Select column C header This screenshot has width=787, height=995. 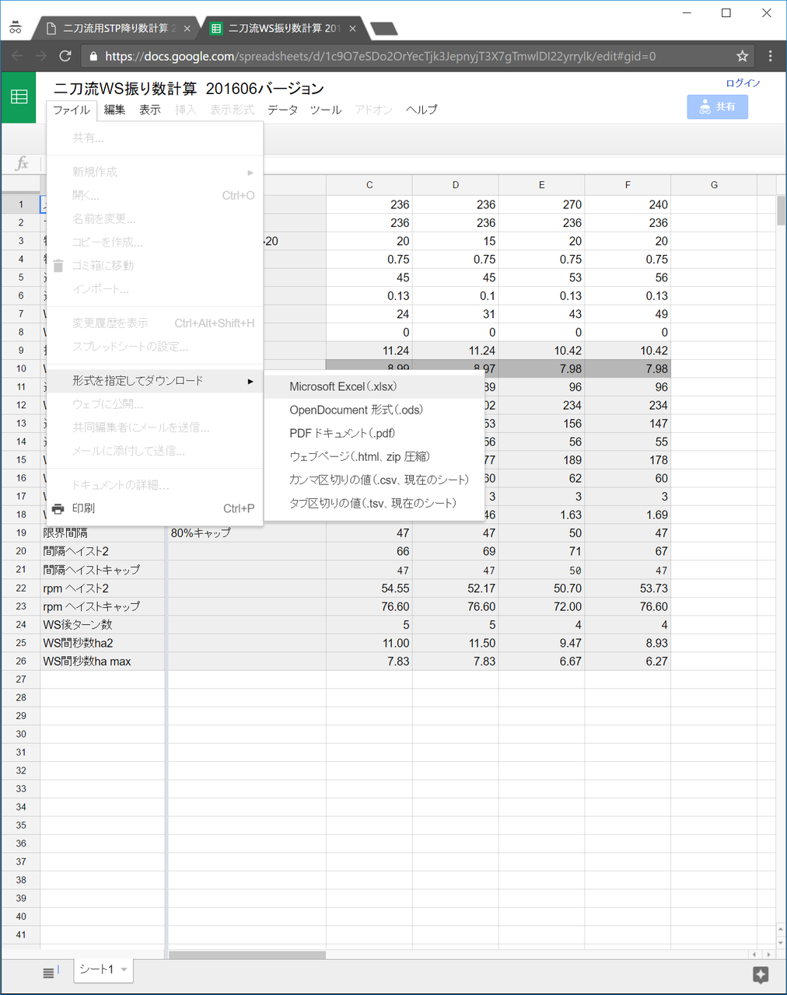point(369,185)
